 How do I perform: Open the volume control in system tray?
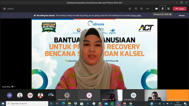171,103
